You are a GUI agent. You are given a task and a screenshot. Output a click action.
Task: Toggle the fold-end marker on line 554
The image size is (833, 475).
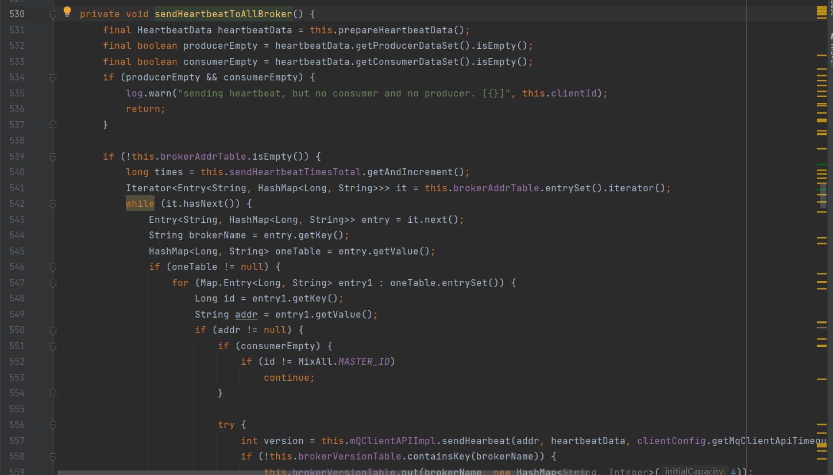click(53, 393)
